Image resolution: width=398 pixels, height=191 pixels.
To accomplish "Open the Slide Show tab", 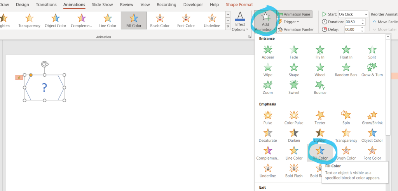I will pos(102,5).
